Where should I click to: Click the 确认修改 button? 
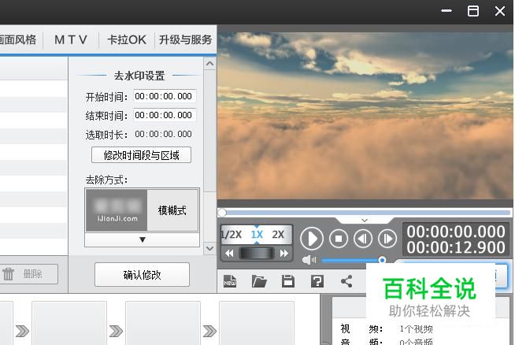point(143,275)
